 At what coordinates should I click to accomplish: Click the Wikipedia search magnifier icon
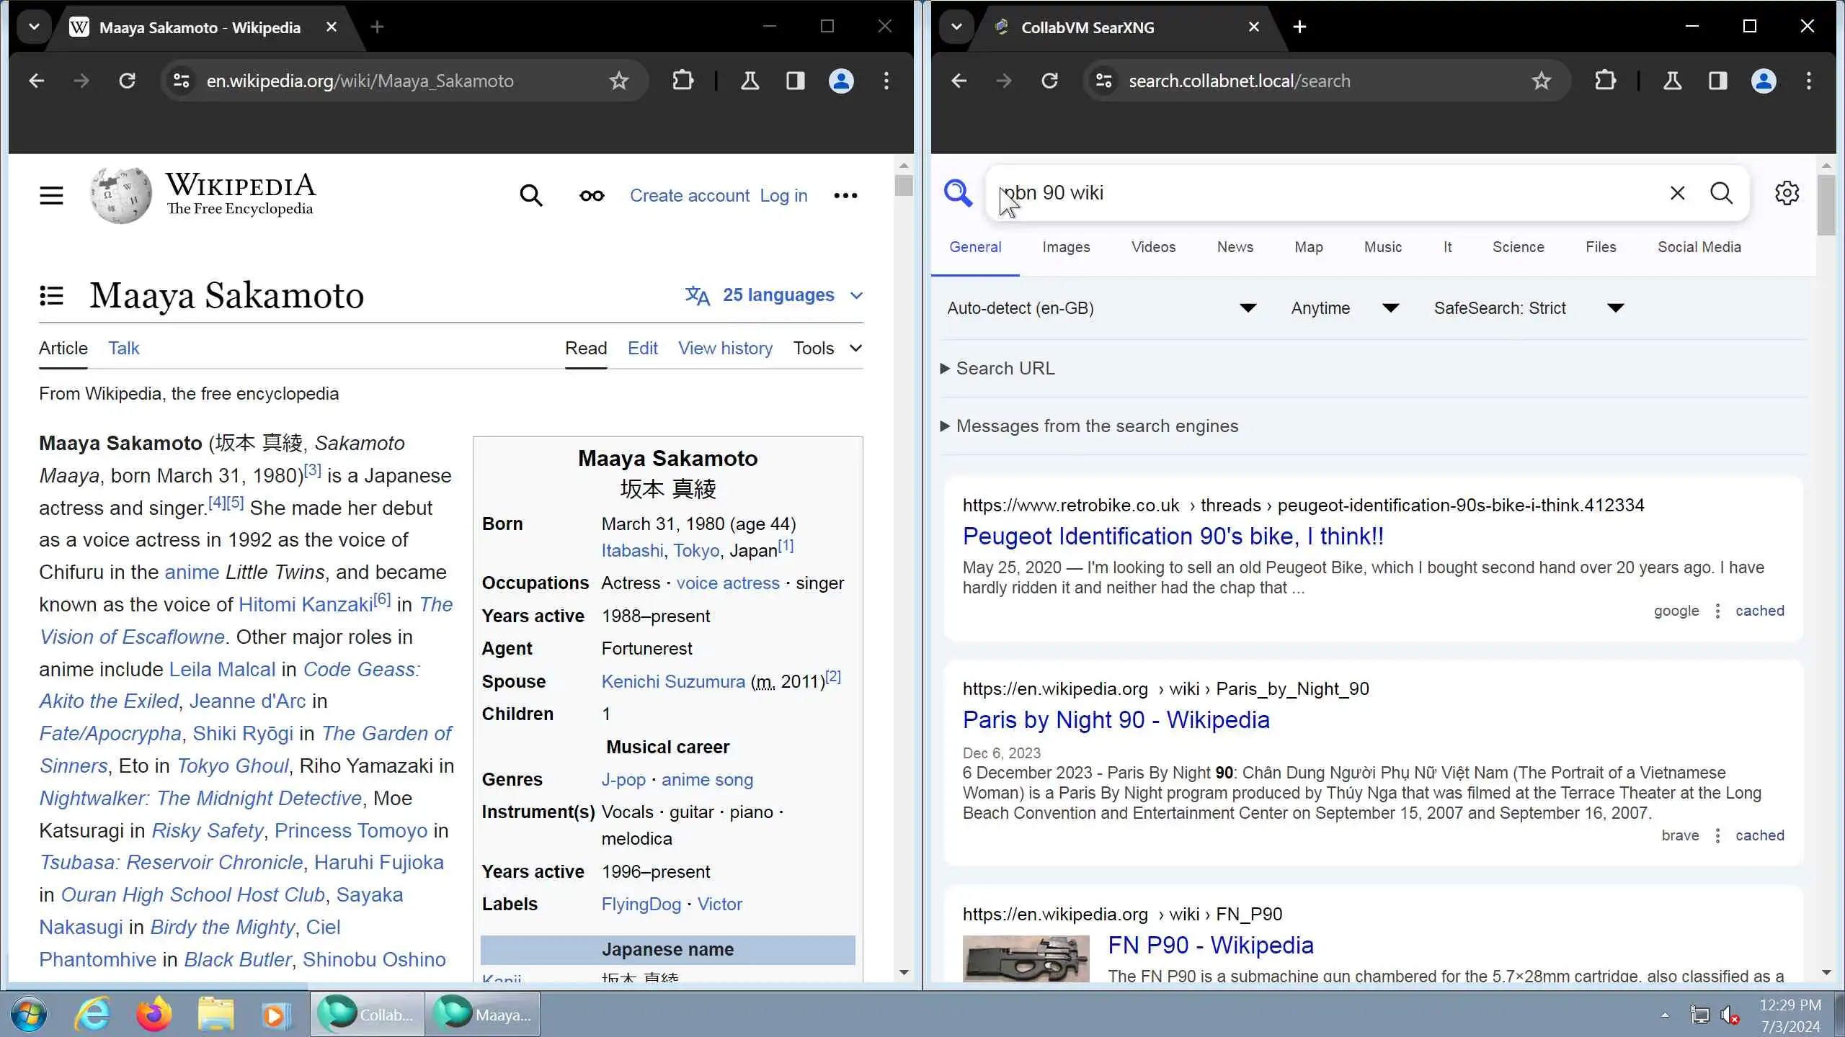tap(530, 195)
